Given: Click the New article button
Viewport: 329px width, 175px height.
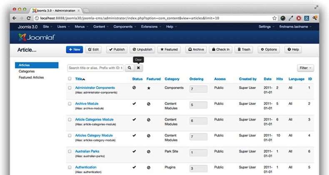Looking at the screenshot, I should pos(75,50).
